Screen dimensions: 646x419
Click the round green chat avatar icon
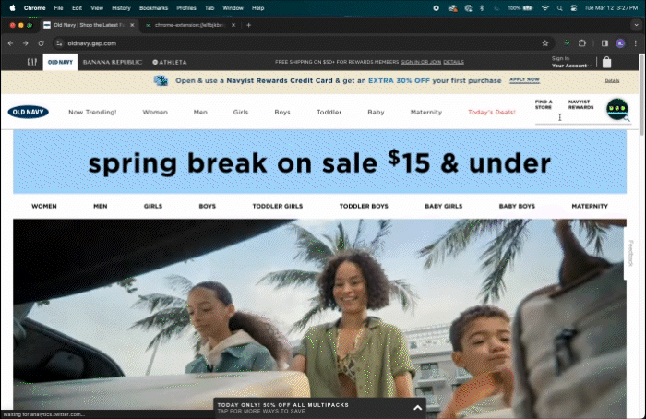(x=616, y=109)
